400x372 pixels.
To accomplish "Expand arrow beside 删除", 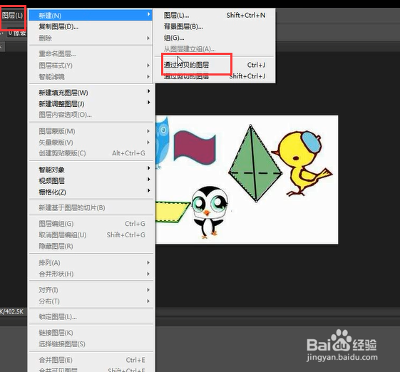I will 148,38.
